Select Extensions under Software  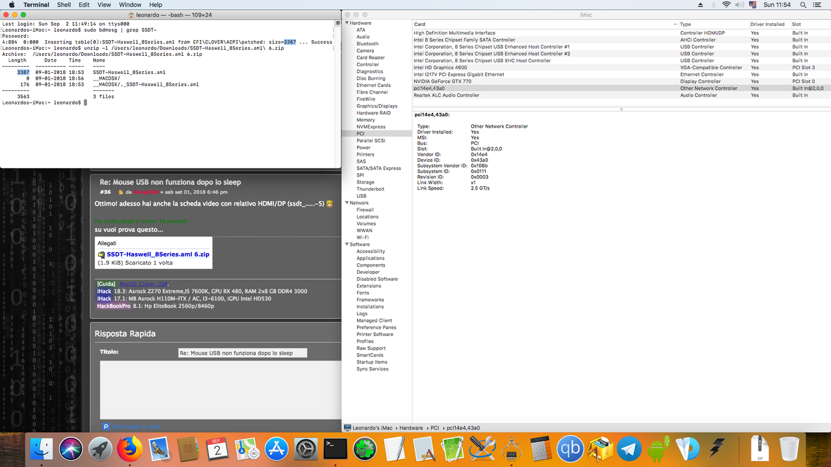tap(369, 286)
